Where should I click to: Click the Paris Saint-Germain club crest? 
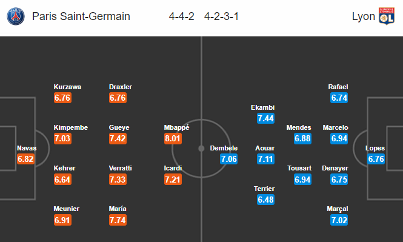point(16,16)
